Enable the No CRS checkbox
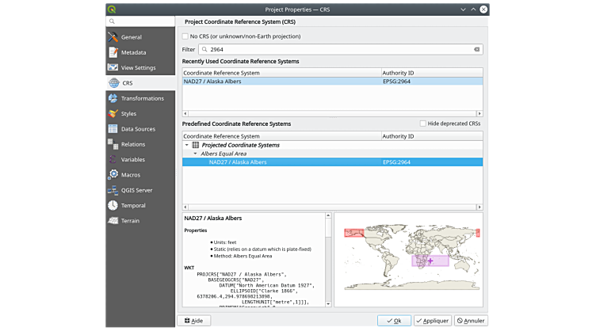The height and width of the screenshot is (335, 596). (185, 36)
